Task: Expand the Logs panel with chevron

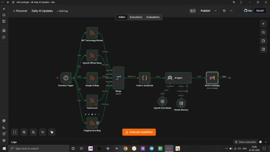Action: click(x=266, y=142)
